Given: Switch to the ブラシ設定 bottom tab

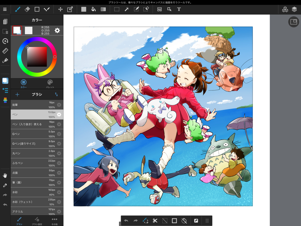Looking at the screenshot, I should pyautogui.click(x=37, y=221).
